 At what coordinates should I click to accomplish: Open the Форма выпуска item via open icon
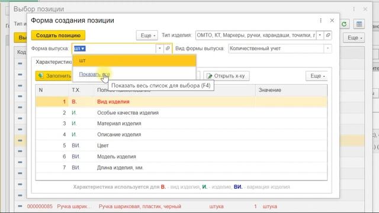168,49
